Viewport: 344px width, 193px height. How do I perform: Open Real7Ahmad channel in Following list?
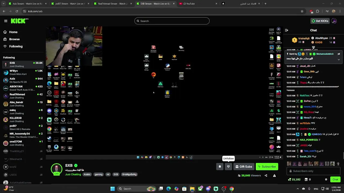[23, 96]
